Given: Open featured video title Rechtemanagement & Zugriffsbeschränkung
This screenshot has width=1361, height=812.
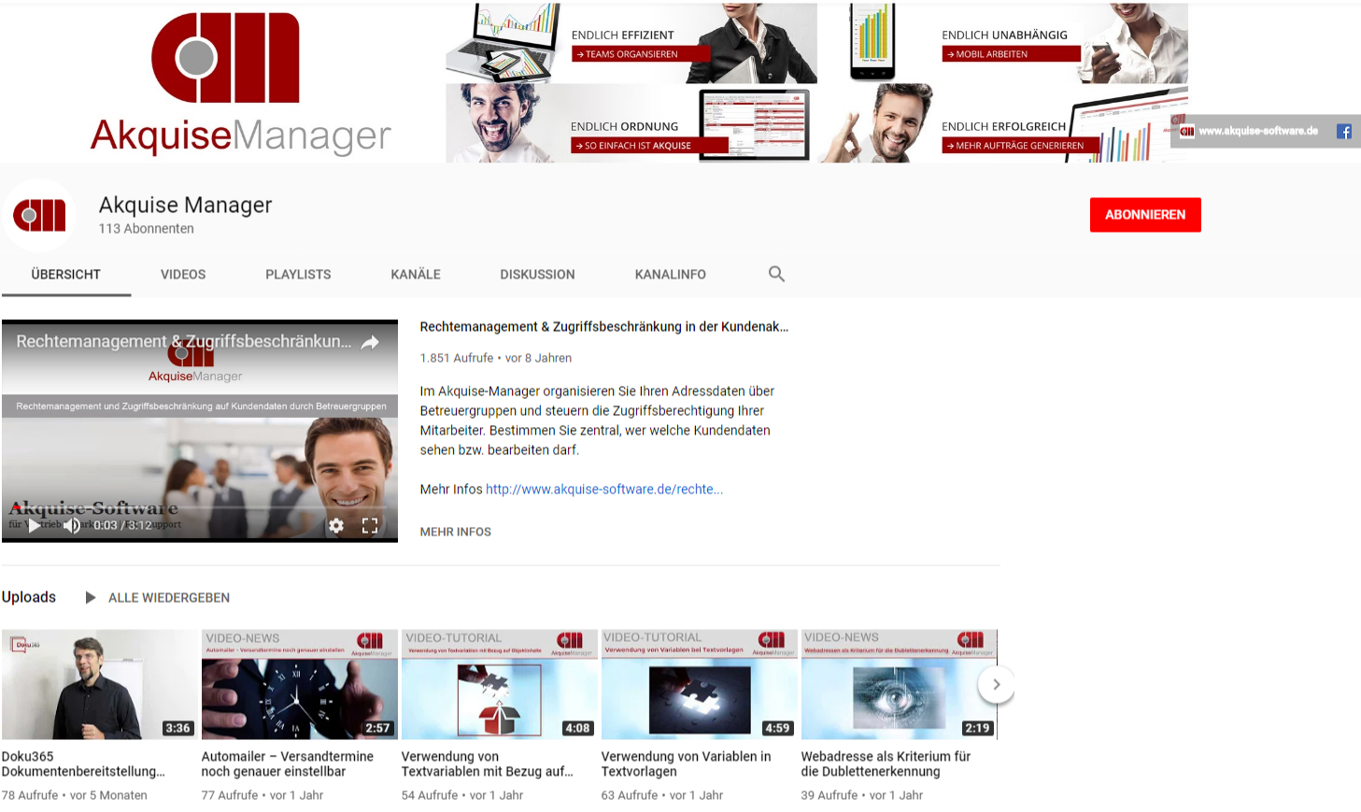Looking at the screenshot, I should pos(604,327).
